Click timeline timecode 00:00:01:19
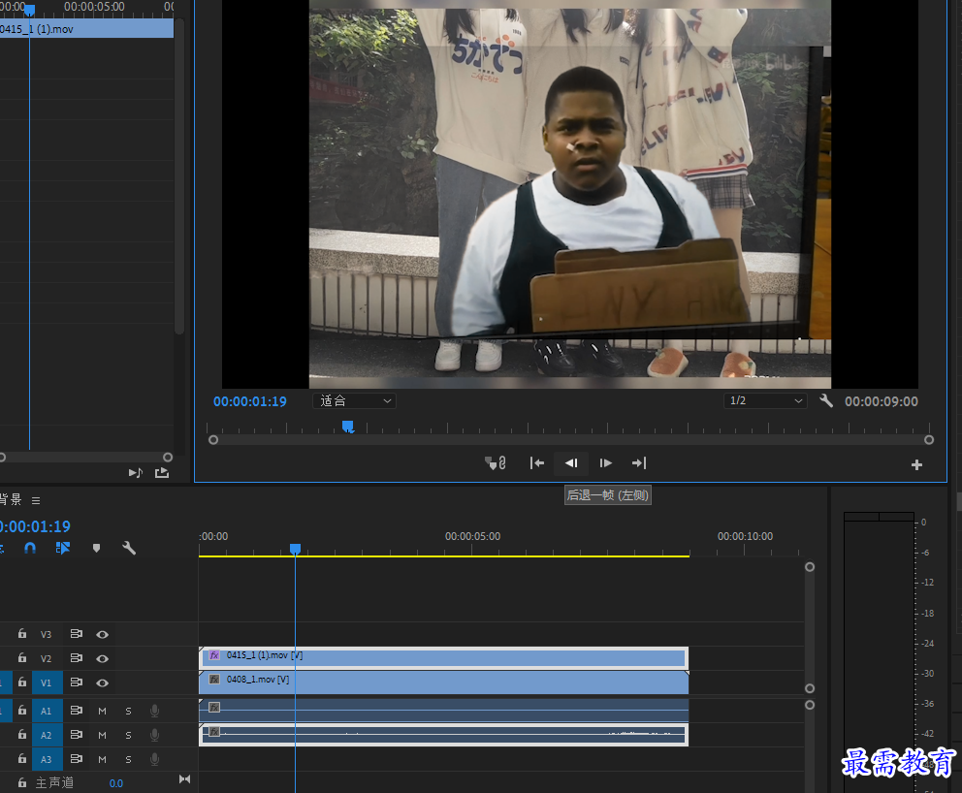The width and height of the screenshot is (962, 793). pos(35,526)
